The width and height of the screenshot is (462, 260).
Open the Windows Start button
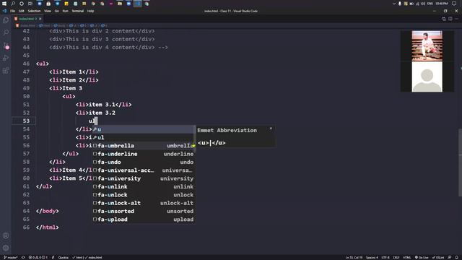(4, 4)
